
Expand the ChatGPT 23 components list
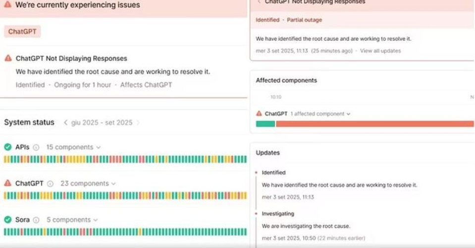88,184
